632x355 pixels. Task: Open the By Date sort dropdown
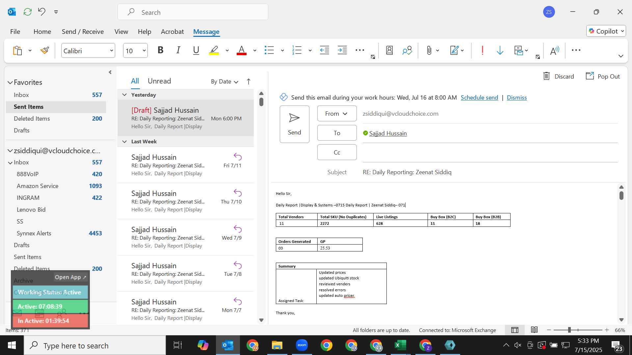[224, 82]
